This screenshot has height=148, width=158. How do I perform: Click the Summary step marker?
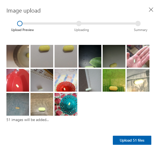click(138, 24)
